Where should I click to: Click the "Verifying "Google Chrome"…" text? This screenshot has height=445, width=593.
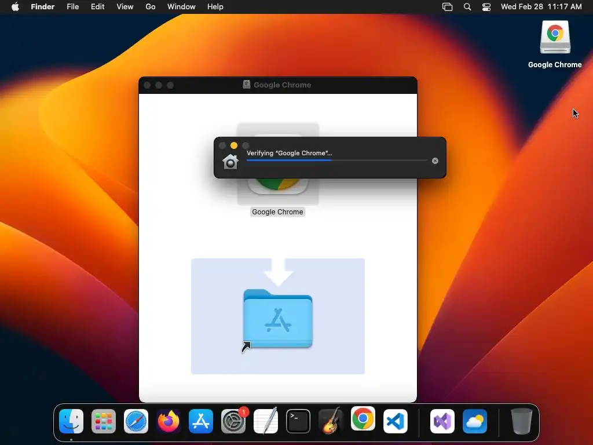[x=290, y=153]
